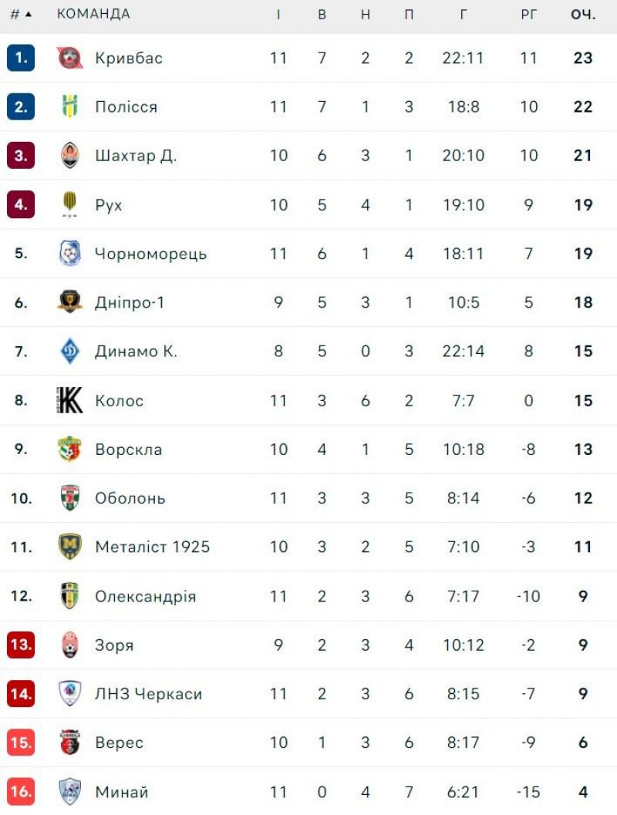Sort table by the # rank arrow
This screenshot has width=617, height=815.
[x=29, y=14]
